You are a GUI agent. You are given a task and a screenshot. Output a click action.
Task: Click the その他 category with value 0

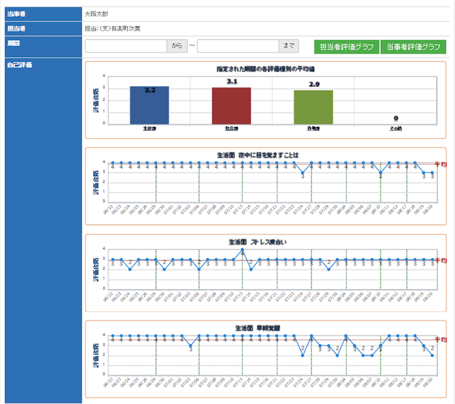[395, 128]
